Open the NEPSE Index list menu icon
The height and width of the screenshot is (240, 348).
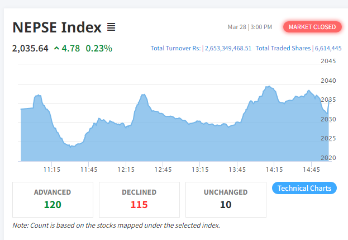[x=111, y=27]
